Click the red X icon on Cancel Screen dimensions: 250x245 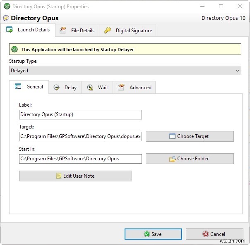[x=206, y=234]
